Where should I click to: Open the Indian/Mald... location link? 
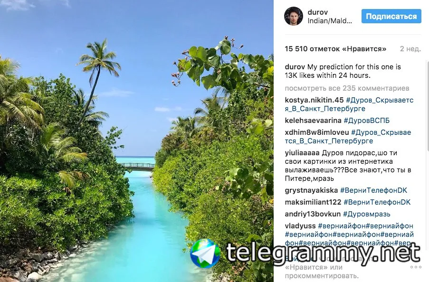click(x=330, y=21)
